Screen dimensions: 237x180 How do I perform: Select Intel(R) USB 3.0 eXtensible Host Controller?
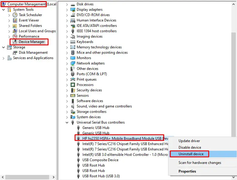[x=125, y=155]
